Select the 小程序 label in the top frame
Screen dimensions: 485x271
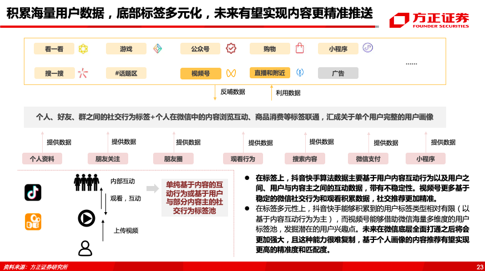click(x=338, y=49)
